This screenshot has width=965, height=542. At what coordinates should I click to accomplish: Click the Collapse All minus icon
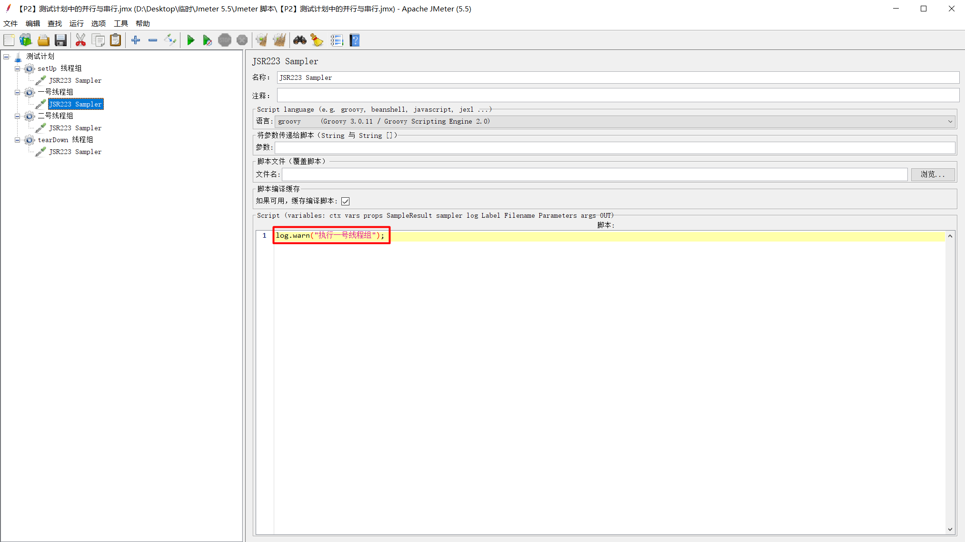153,40
